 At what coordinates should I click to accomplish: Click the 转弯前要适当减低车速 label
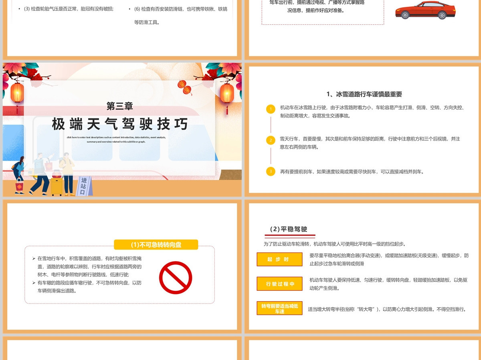[x=279, y=308]
